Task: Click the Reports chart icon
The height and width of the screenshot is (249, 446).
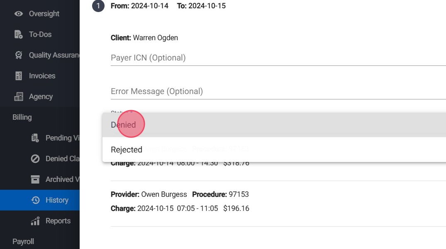Action: [x=35, y=221]
